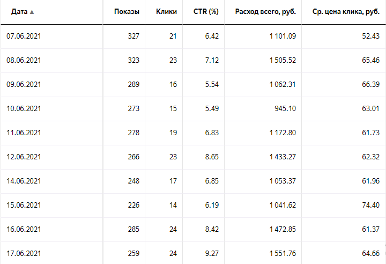386x264 pixels.
Task: Select the 11.06.2021 date cell
Action: click(x=24, y=133)
